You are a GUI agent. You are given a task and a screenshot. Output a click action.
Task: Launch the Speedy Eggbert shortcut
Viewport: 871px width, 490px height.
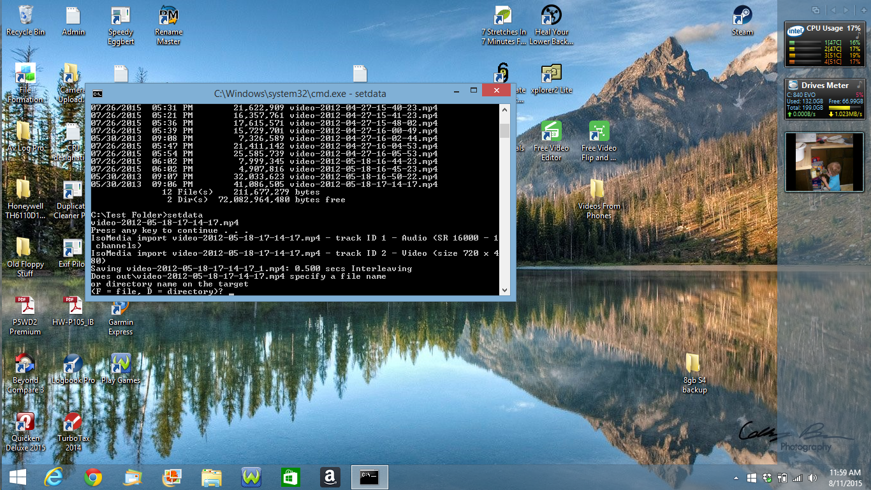[121, 26]
